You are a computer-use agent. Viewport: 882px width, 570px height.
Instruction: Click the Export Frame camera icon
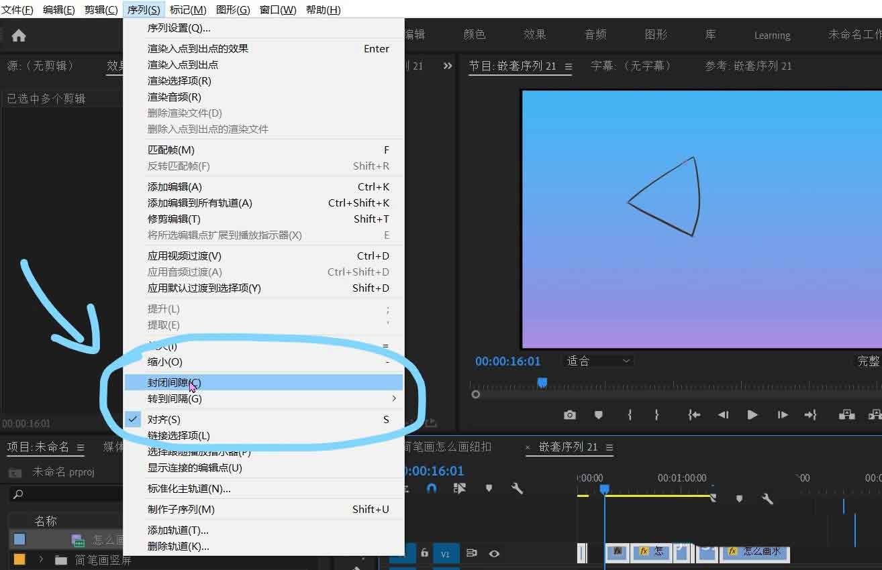pos(570,415)
